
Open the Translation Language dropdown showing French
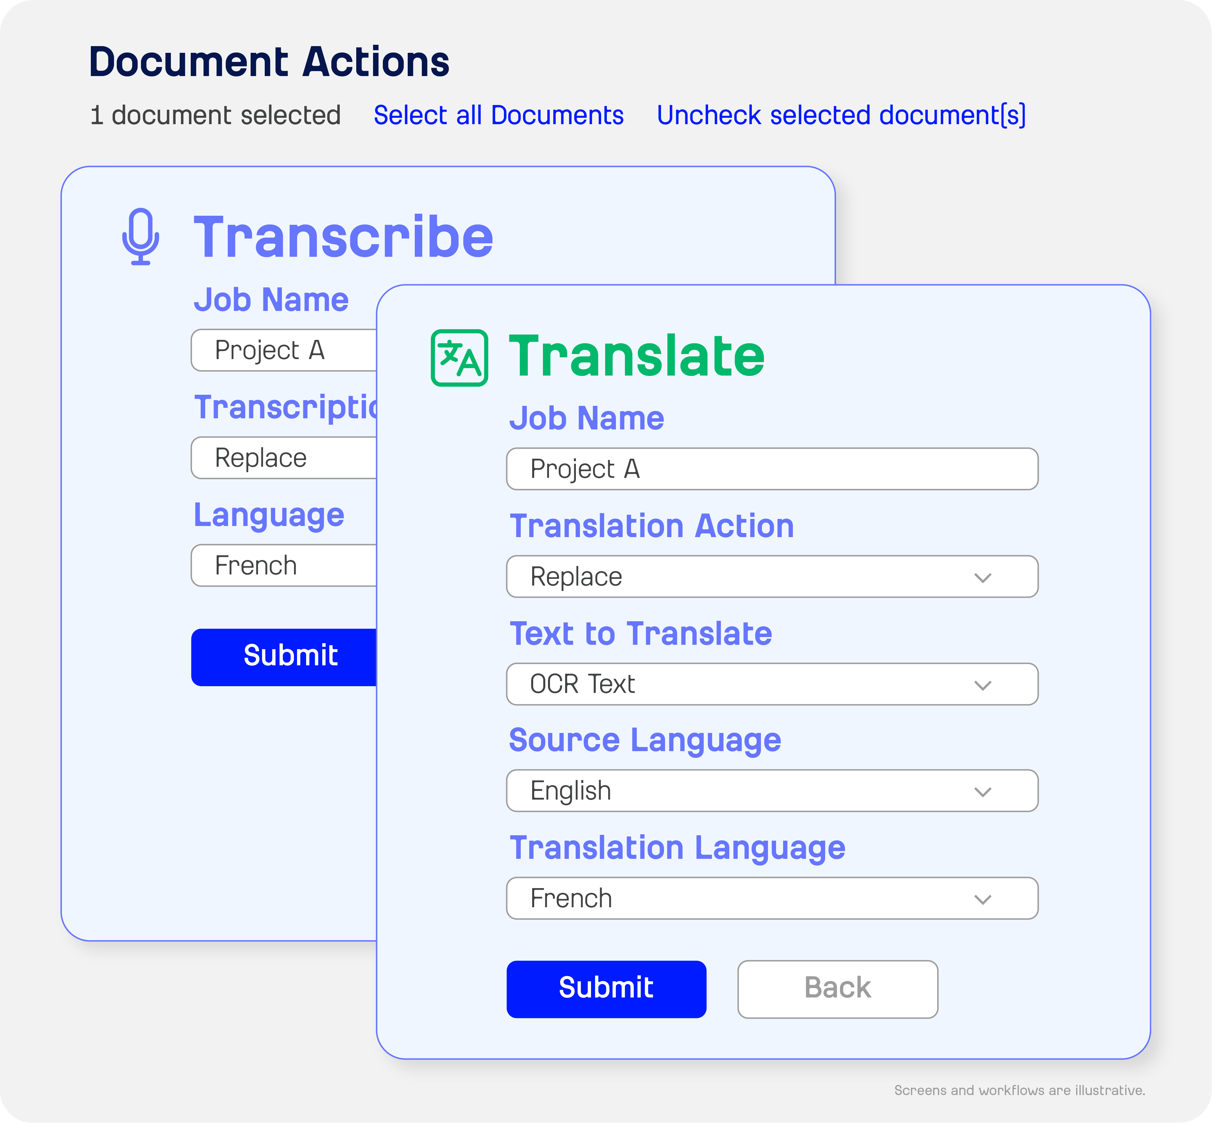(x=772, y=898)
